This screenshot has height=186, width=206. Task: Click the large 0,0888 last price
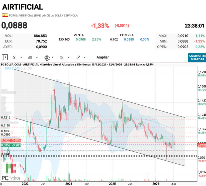point(14,25)
